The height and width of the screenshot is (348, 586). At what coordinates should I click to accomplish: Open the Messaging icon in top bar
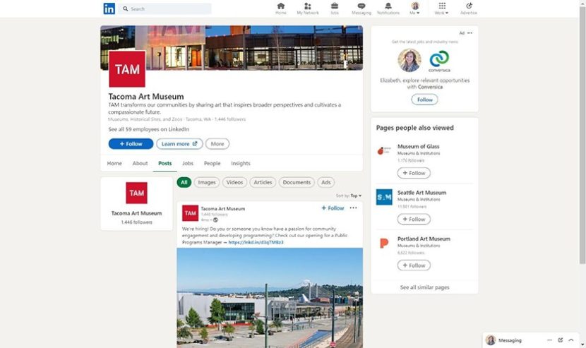pyautogui.click(x=361, y=6)
